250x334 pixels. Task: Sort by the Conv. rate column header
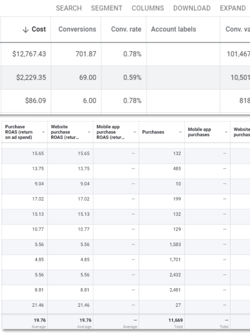click(126, 30)
